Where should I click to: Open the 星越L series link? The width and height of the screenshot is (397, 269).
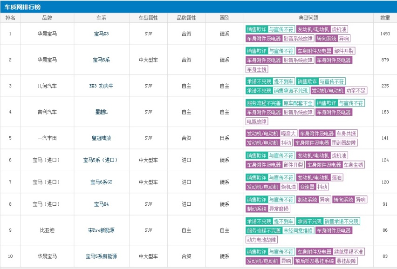pyautogui.click(x=101, y=112)
